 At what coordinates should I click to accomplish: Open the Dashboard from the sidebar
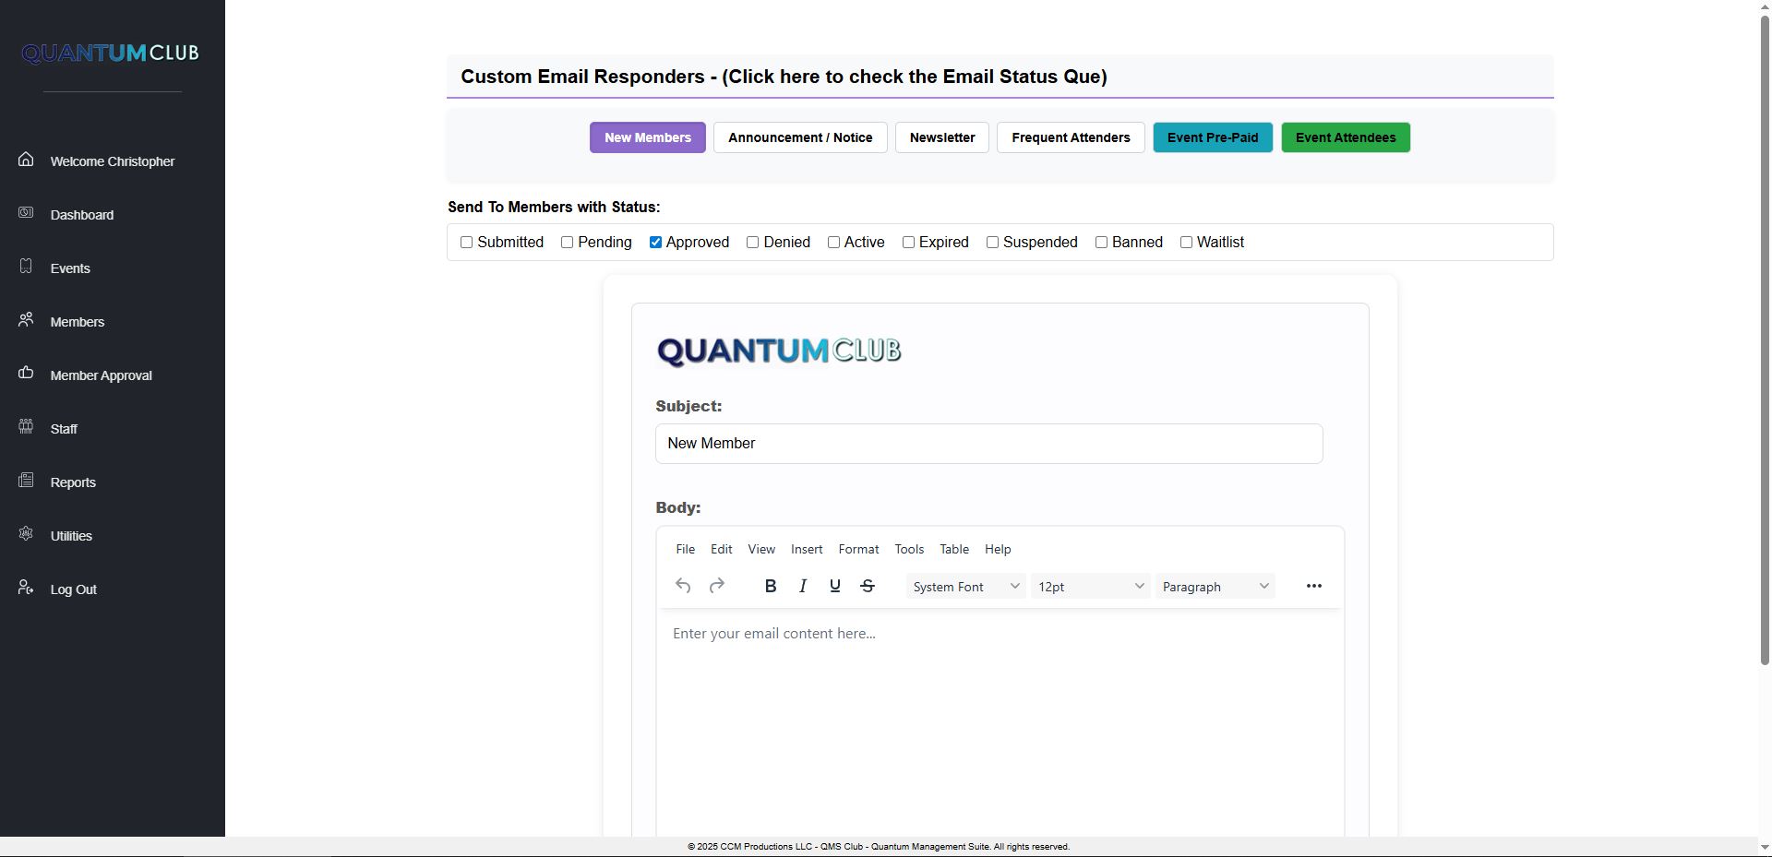tap(26, 211)
